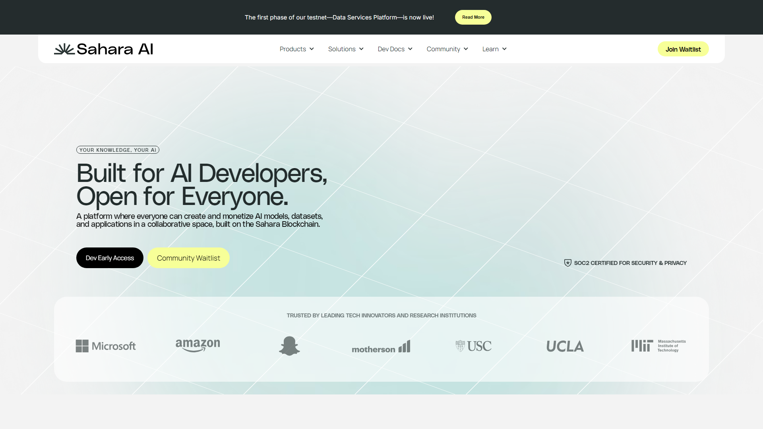Open the Products menu label
763x429 pixels.
(x=293, y=49)
